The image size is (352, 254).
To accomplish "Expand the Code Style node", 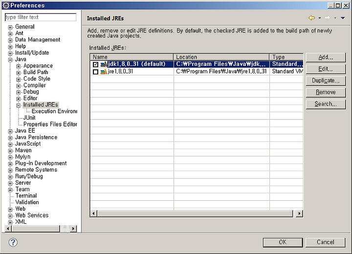I will click(19, 80).
